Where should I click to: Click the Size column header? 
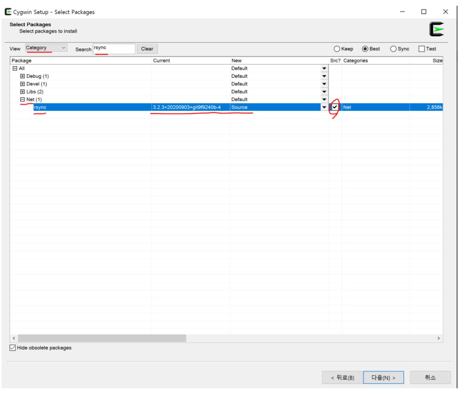[426, 61]
